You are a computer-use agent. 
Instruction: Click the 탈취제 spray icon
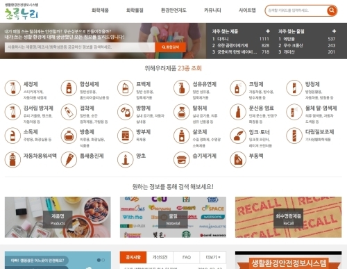click(x=182, y=112)
